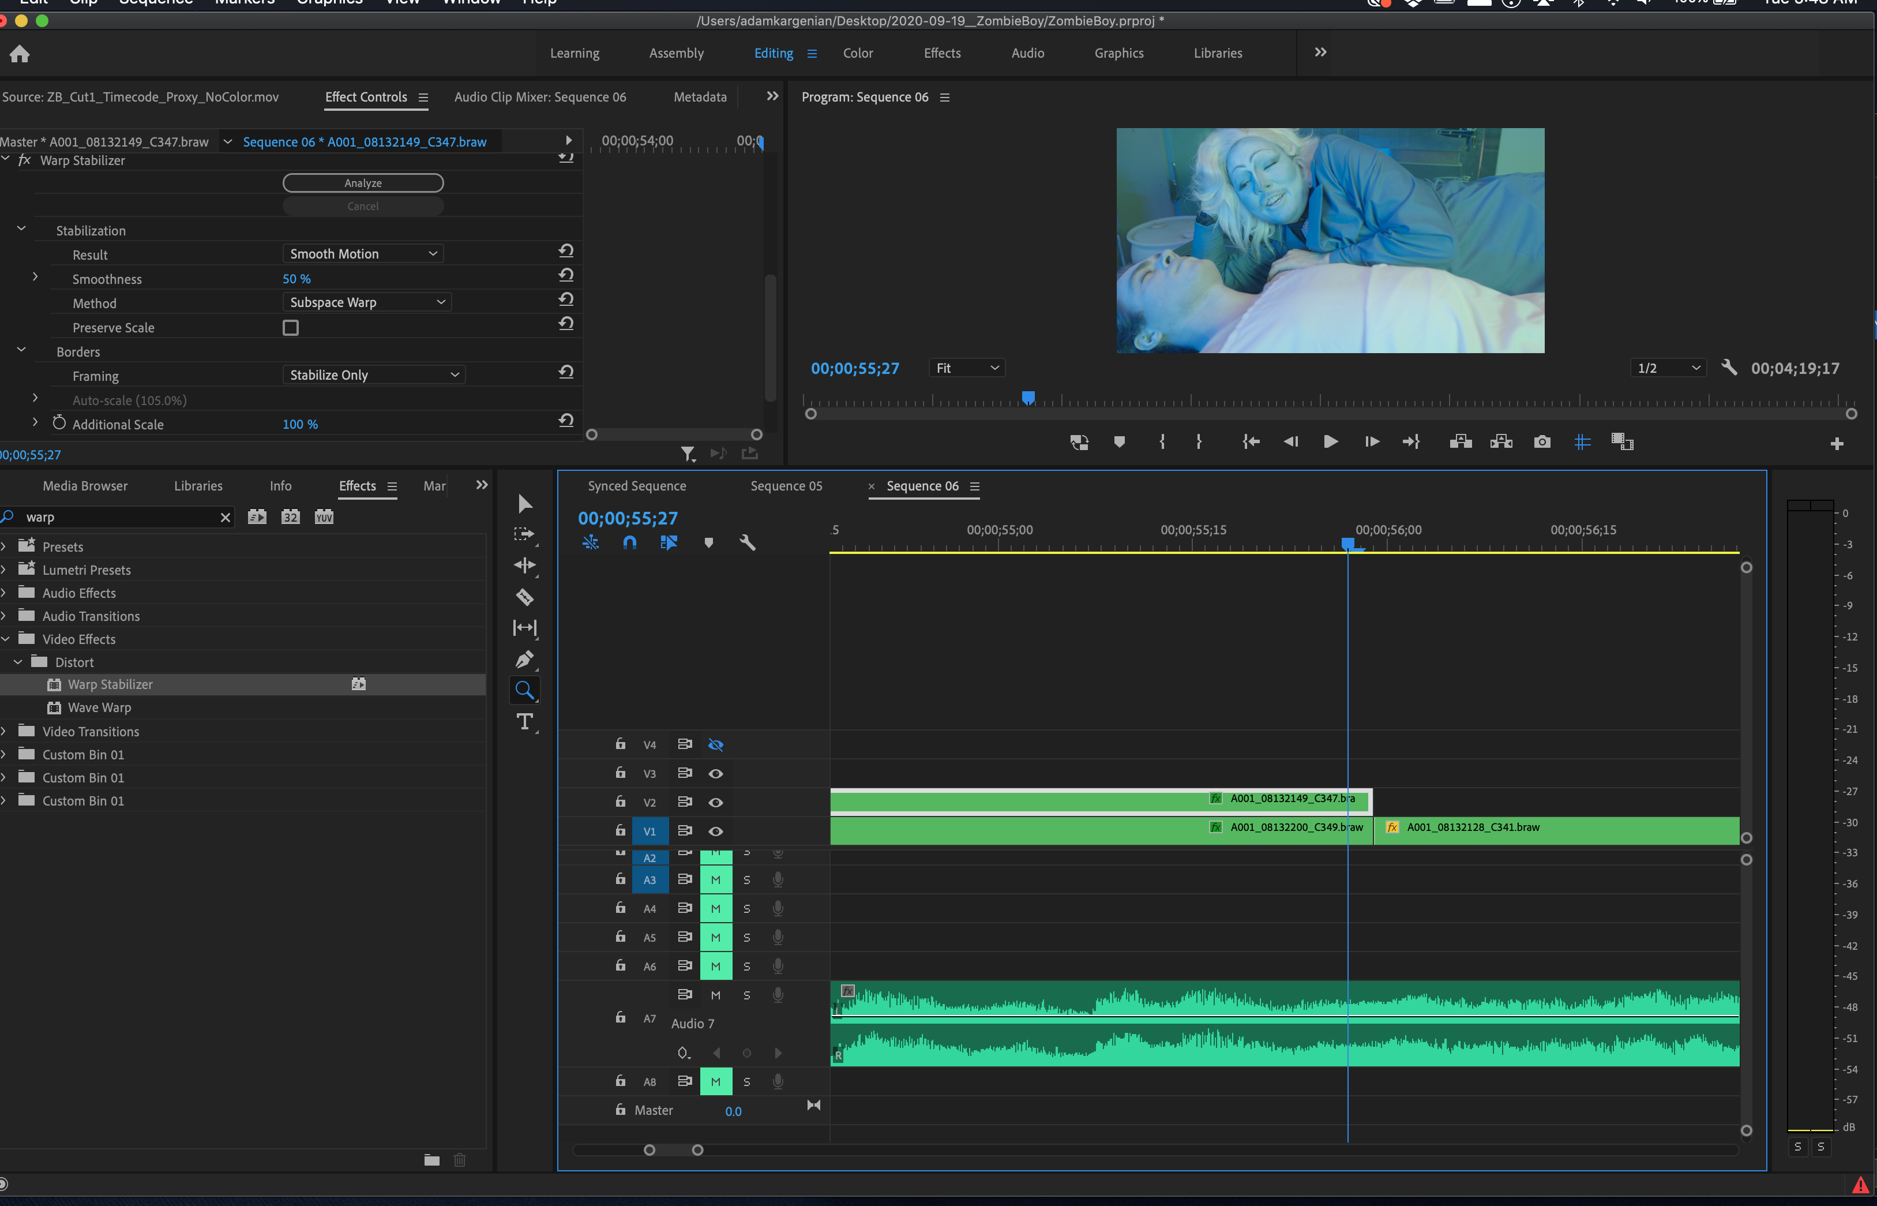
Task: Select the Zoom tool in the tools panel
Action: [x=524, y=690]
